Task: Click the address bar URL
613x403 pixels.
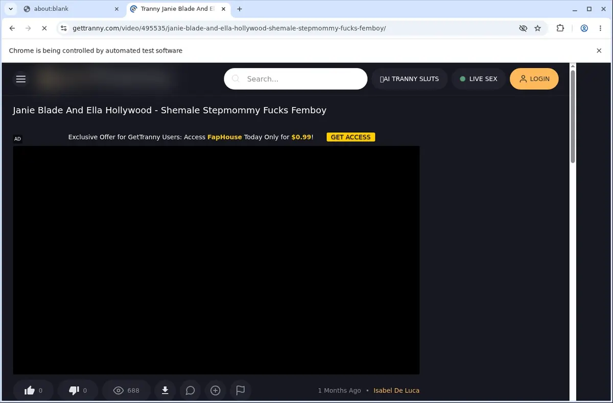Action: (x=229, y=29)
